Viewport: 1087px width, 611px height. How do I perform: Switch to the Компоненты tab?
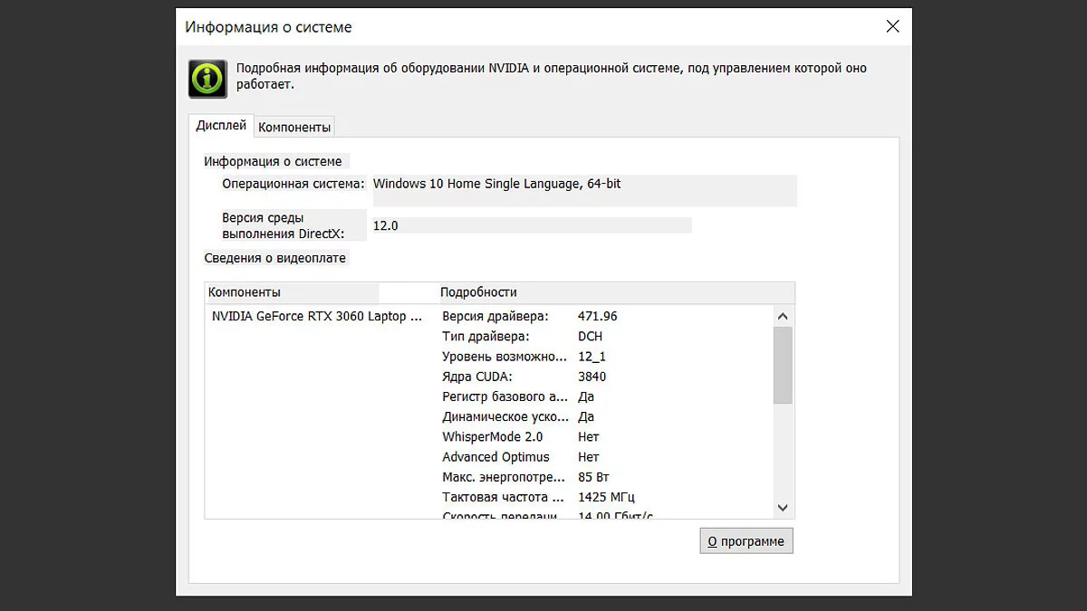click(294, 128)
